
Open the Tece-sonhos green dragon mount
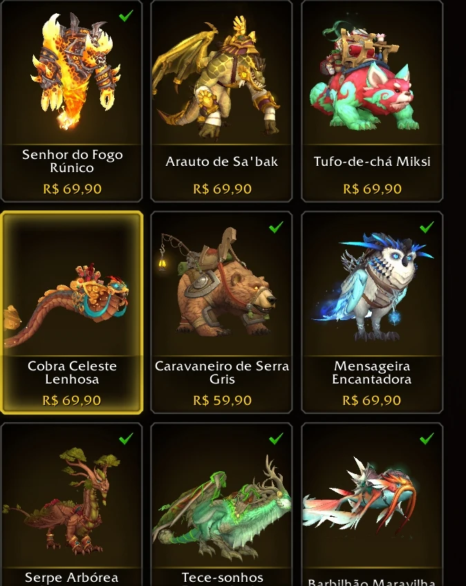click(x=221, y=504)
